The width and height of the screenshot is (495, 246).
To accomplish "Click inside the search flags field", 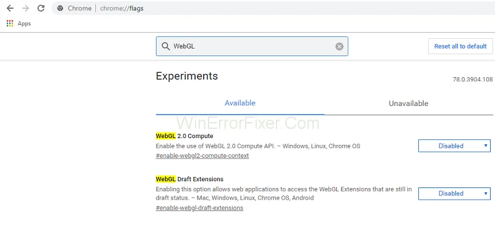I will coord(252,46).
